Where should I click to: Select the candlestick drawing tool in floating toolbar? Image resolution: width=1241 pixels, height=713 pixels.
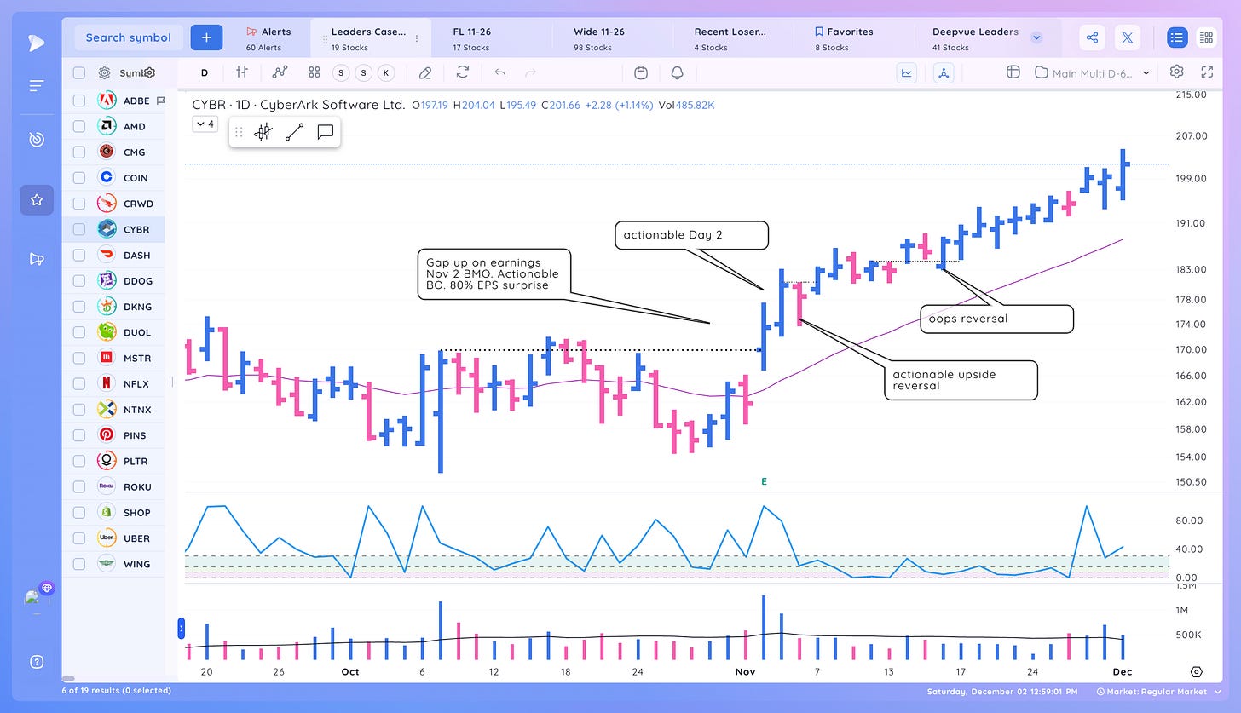(x=263, y=132)
